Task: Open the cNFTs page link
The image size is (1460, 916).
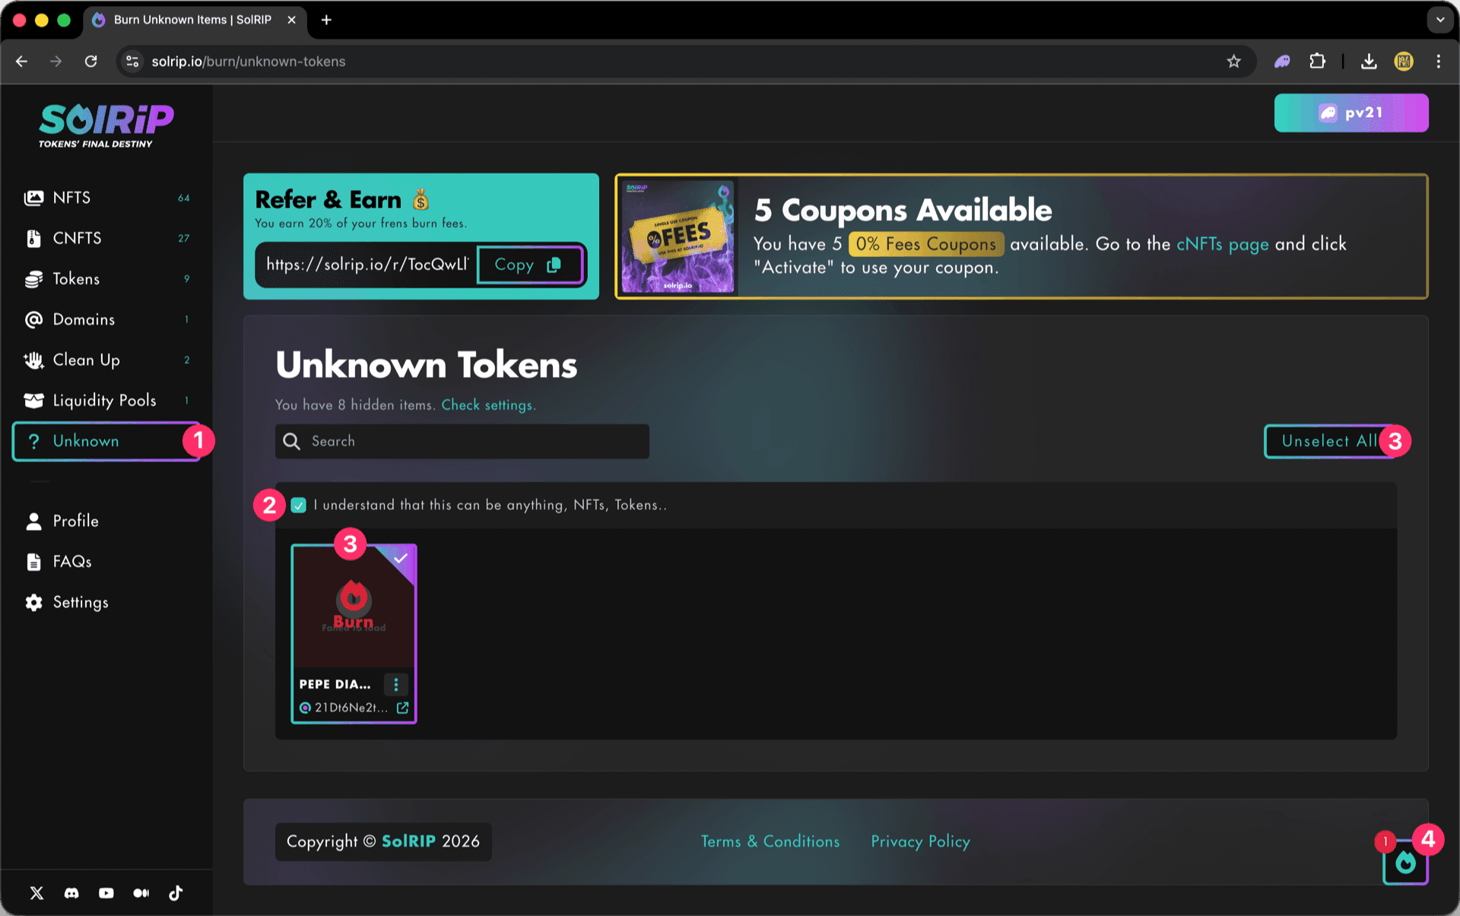Action: [x=1223, y=244]
